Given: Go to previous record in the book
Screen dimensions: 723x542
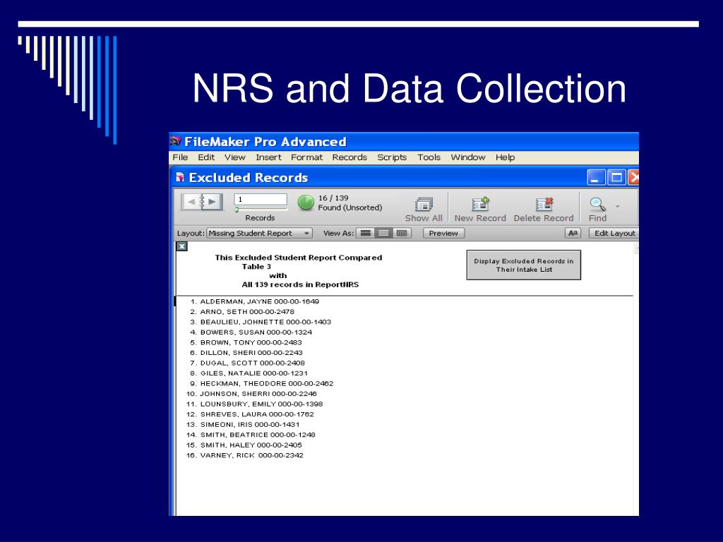Looking at the screenshot, I should pyautogui.click(x=191, y=201).
